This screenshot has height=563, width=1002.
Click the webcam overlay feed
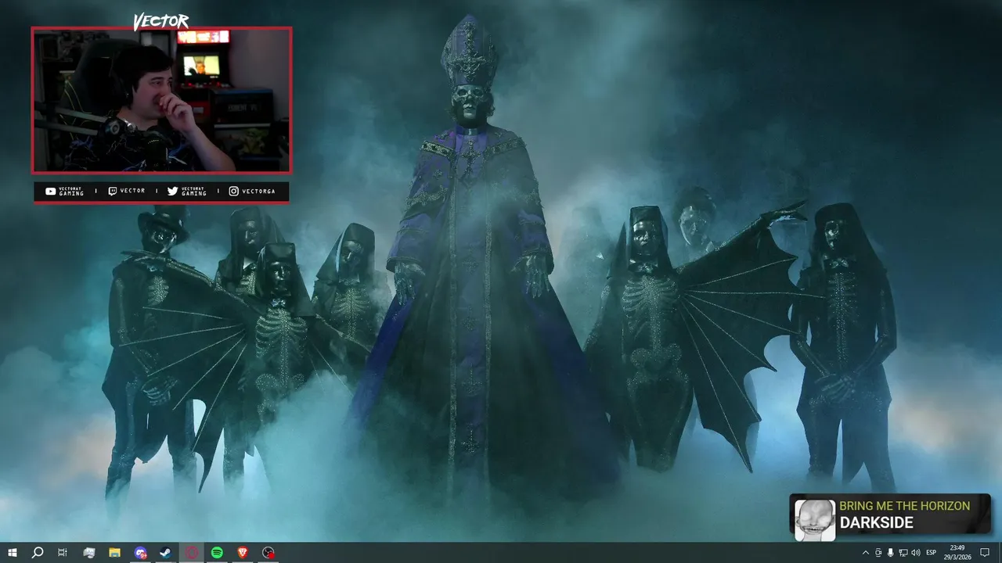pyautogui.click(x=161, y=100)
